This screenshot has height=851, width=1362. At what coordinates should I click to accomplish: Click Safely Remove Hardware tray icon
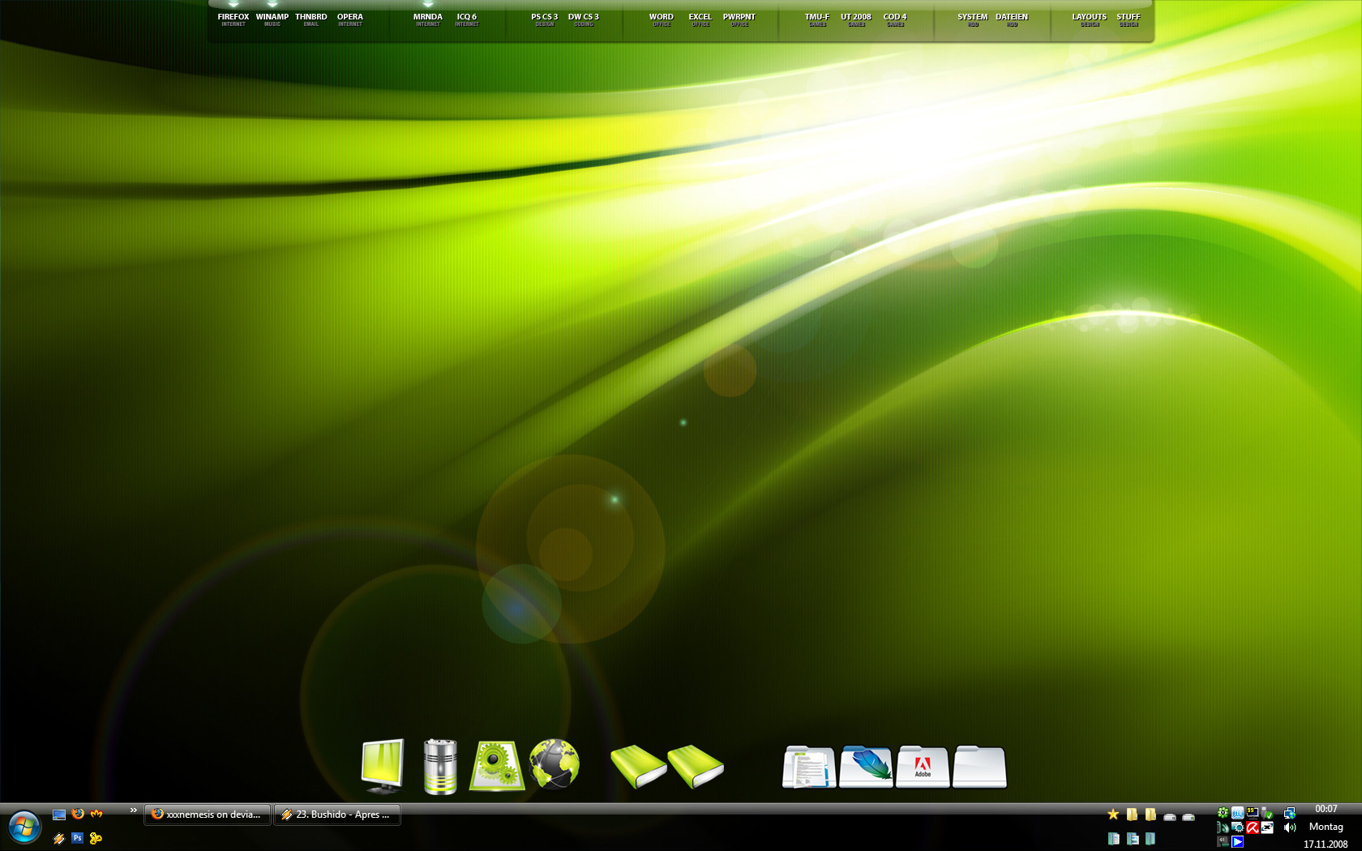coord(1267,813)
